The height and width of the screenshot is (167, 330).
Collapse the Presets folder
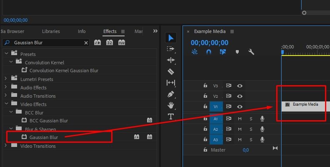click(7, 53)
